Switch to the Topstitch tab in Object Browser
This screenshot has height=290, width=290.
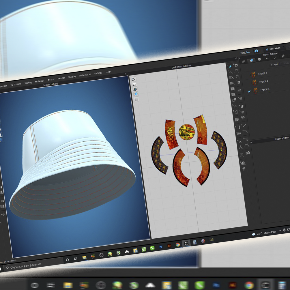tap(275, 57)
